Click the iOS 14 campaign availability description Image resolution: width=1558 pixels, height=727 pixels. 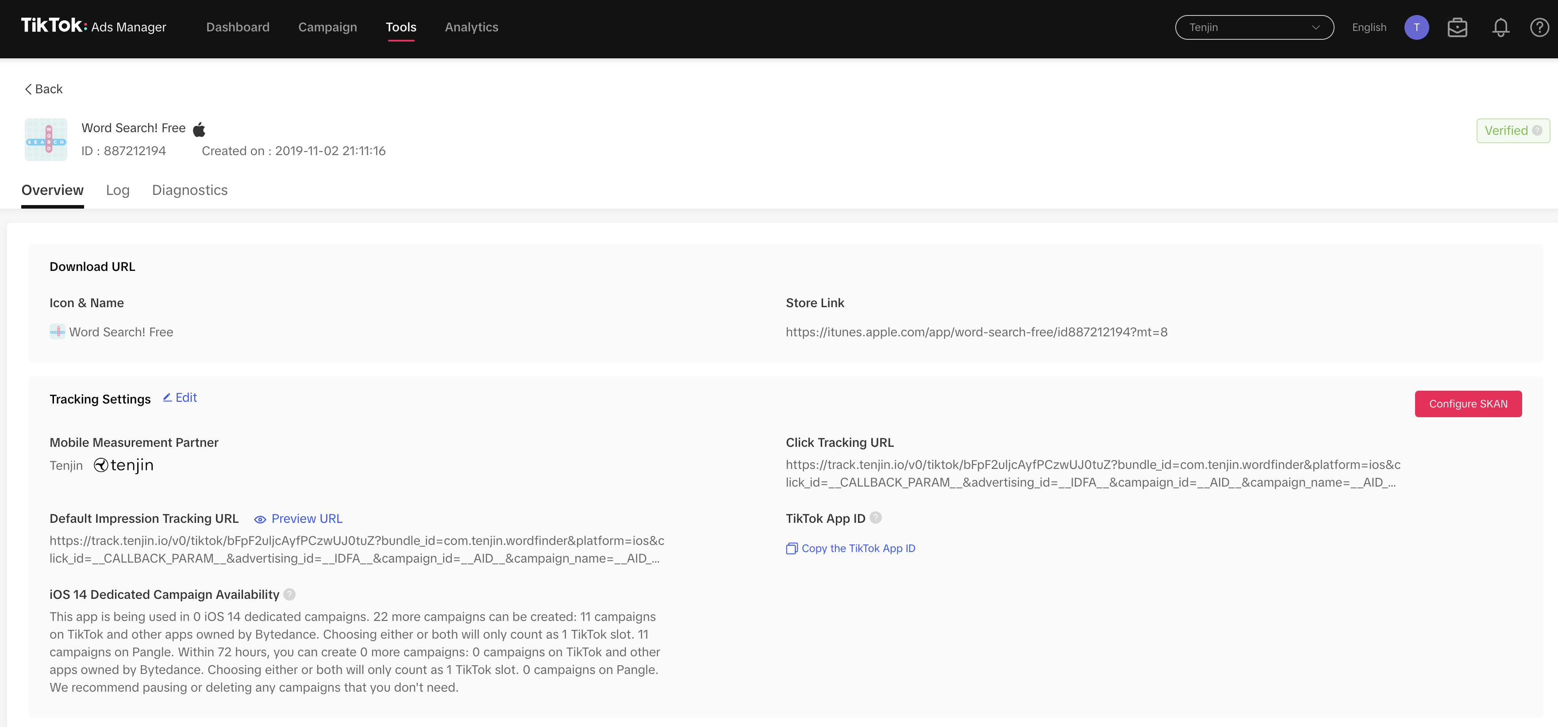[x=355, y=652]
